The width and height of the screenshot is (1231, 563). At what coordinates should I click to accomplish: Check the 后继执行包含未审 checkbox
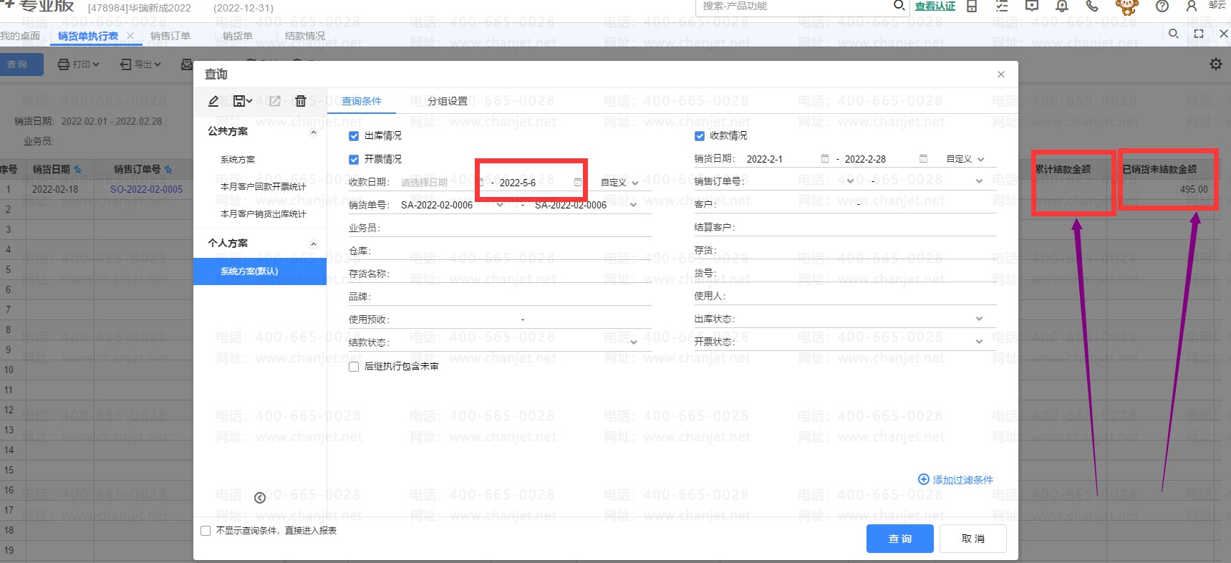354,367
